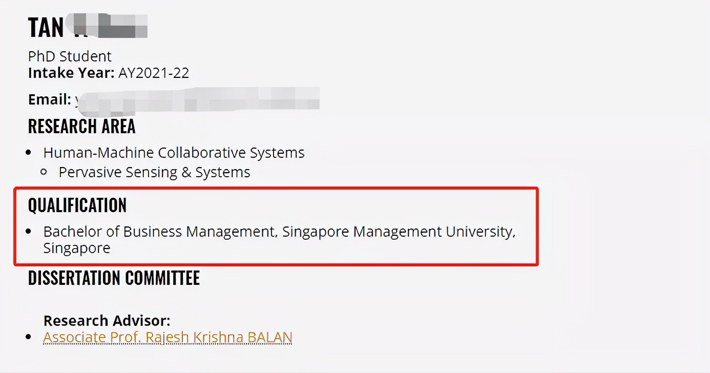Click Singapore Management University text
Viewport: 710px width, 373px height.
pos(398,232)
